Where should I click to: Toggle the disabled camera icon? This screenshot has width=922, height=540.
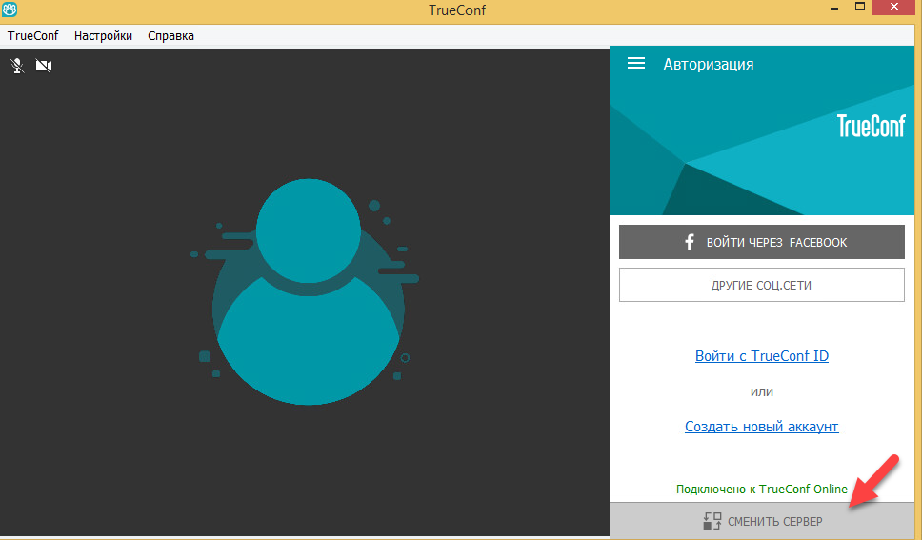44,66
